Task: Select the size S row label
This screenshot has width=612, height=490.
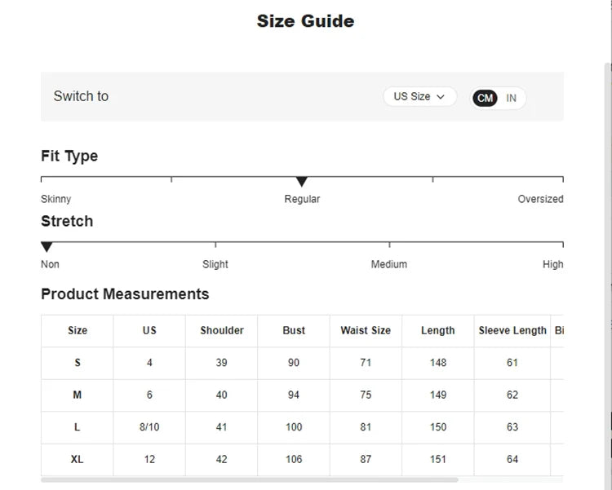Action: point(78,363)
